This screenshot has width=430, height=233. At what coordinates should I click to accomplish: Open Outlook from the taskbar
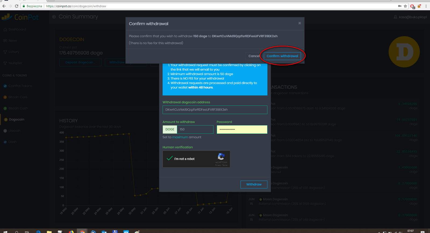[104, 232]
